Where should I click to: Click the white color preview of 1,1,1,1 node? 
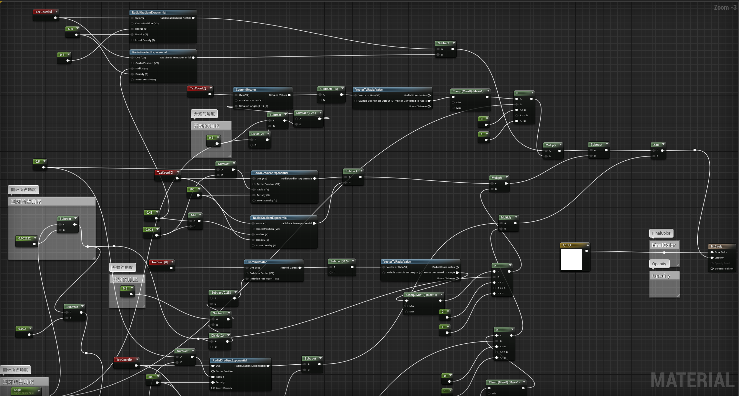pyautogui.click(x=571, y=259)
